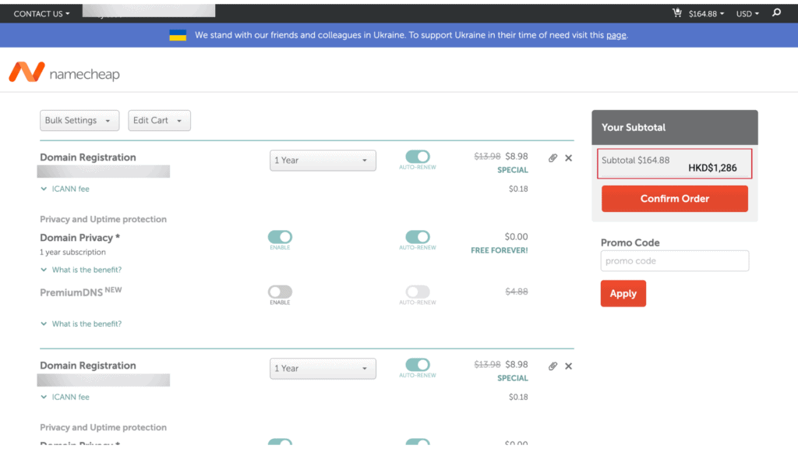Click the Confirm Order button

674,199
